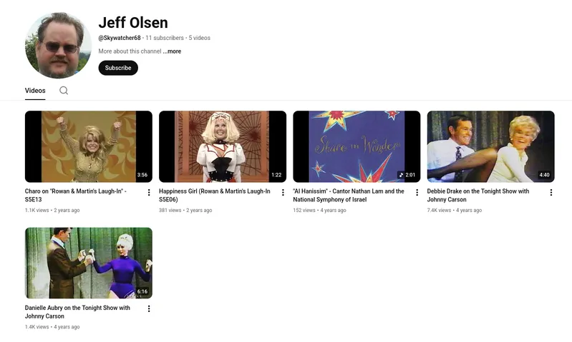Image resolution: width=572 pixels, height=342 pixels.
Task: Open "Al Hanissim" Cantor Nathan Lam title
Action: click(x=349, y=196)
